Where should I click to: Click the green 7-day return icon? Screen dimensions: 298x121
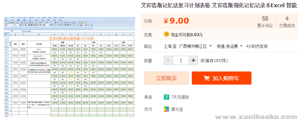pos(167,97)
